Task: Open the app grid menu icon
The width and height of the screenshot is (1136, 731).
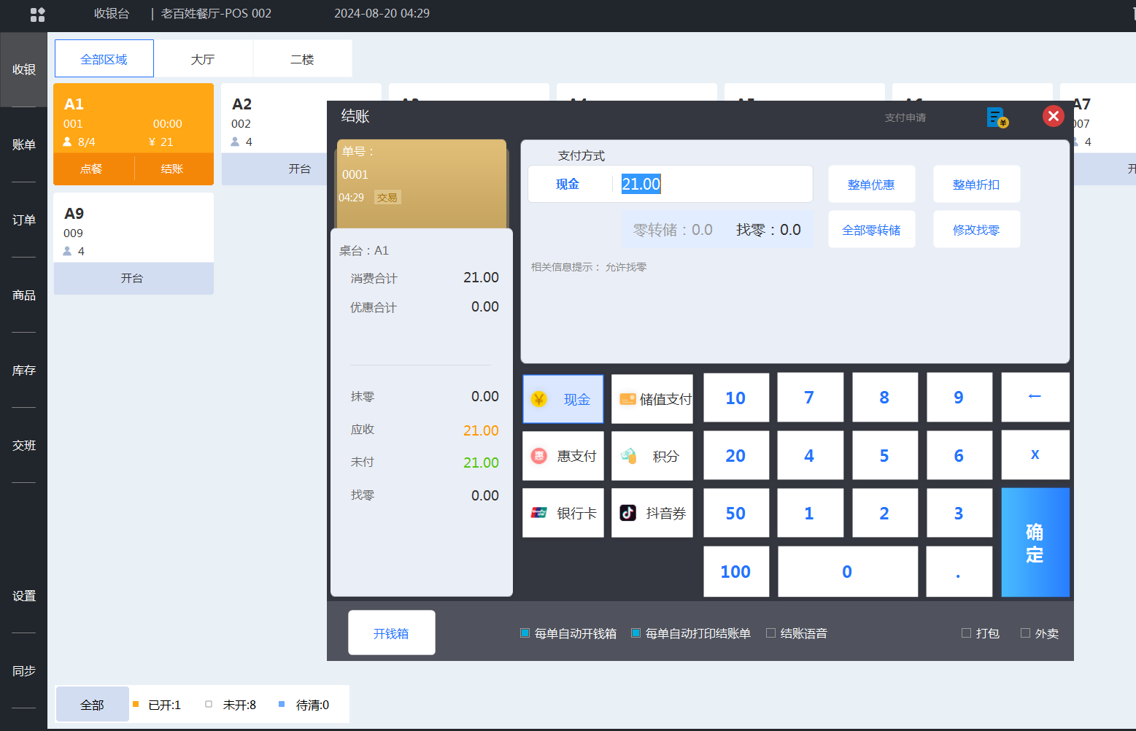Action: coord(37,15)
